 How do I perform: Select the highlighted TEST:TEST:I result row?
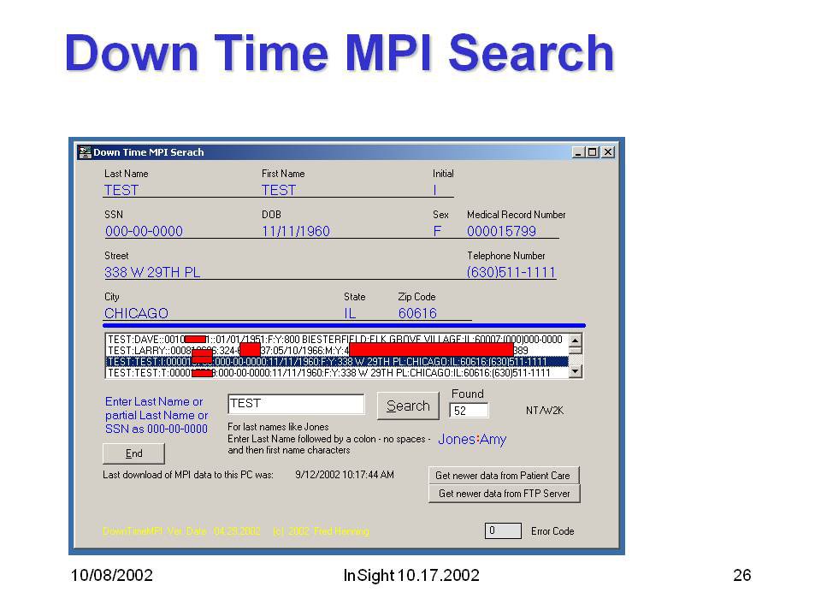click(335, 362)
